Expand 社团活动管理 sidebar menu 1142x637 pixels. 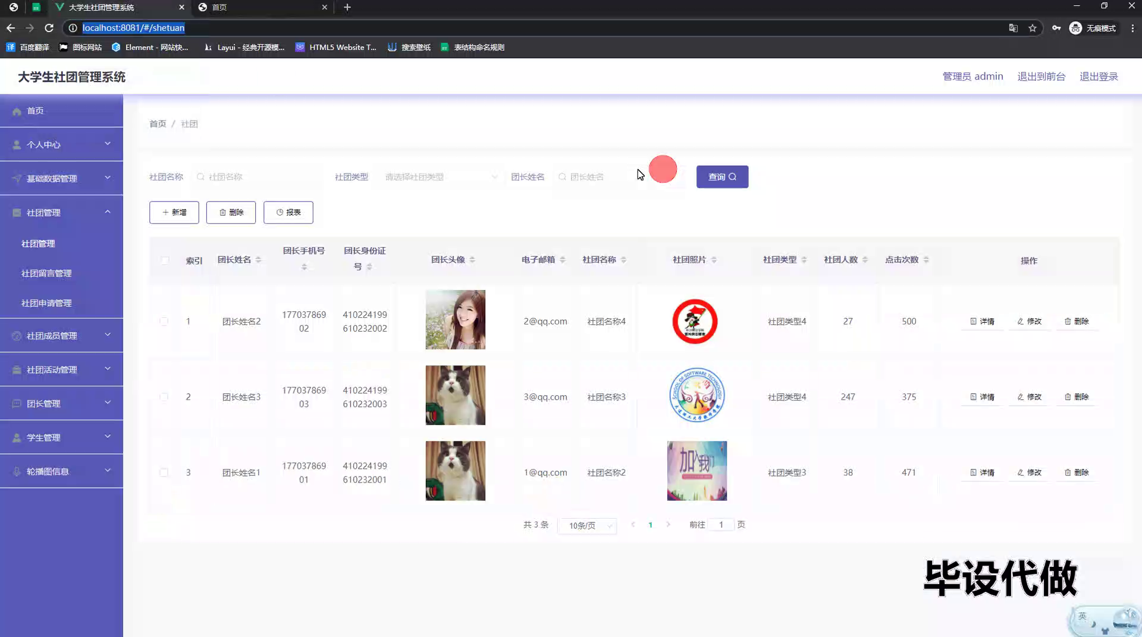tap(61, 369)
